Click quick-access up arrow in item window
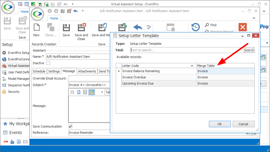The width and height of the screenshot is (270, 152). (x=50, y=11)
